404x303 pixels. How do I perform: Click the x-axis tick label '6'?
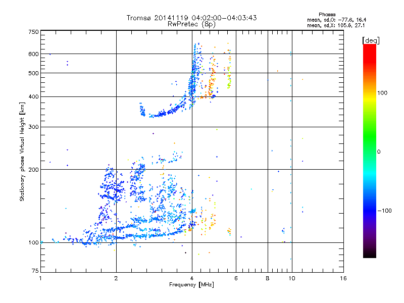[x=236, y=278]
